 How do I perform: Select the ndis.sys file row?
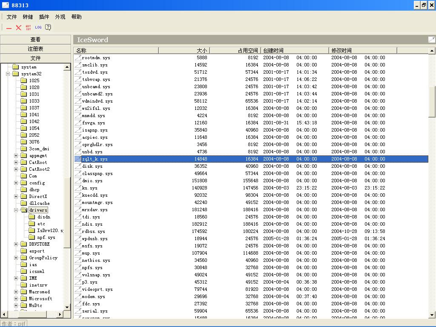(x=92, y=224)
